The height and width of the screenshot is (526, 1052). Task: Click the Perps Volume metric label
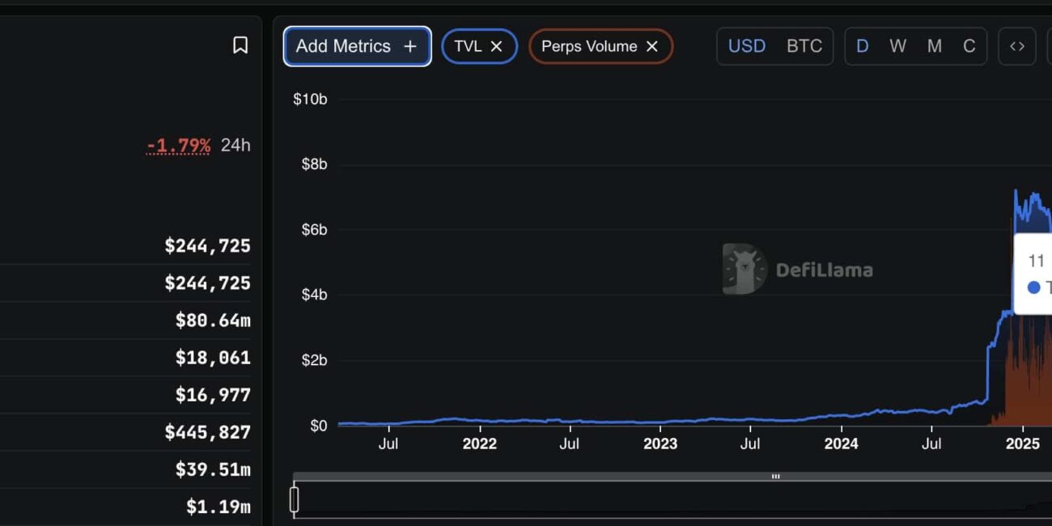click(589, 46)
